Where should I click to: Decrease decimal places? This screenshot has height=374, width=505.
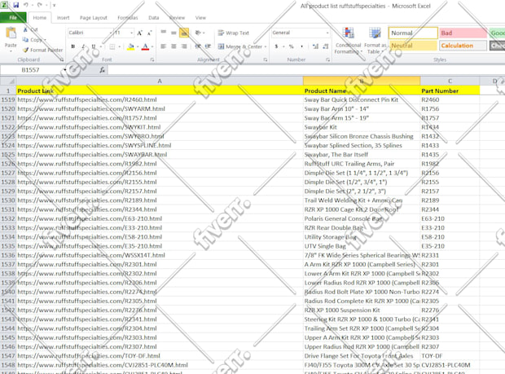point(326,46)
